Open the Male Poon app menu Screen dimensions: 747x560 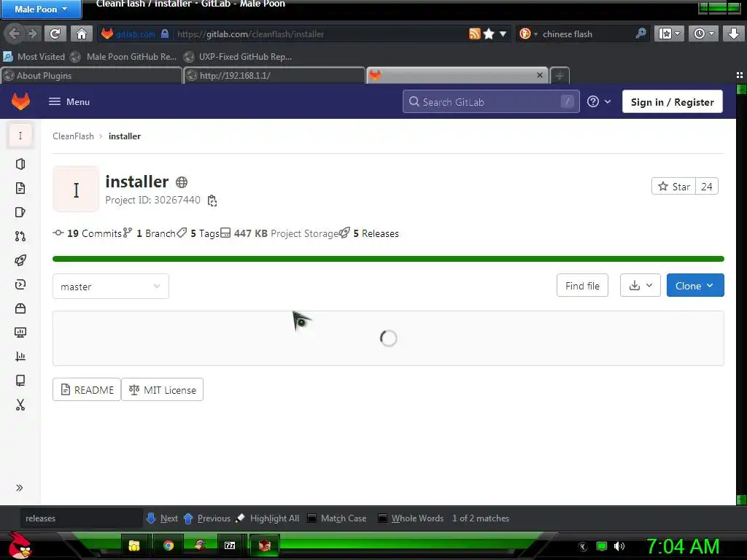click(x=41, y=9)
